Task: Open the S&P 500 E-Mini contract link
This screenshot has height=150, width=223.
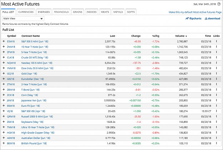Action: pos(35,42)
